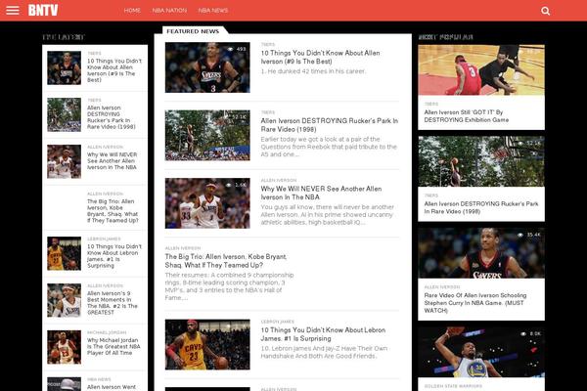Click the ALLEN IVERSON category above featured Big Trio
This screenshot has width=587, height=391.
[x=183, y=248]
